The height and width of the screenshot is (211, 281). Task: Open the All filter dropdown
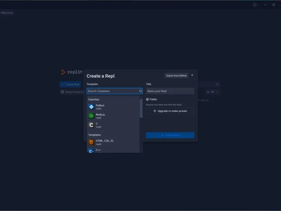[x=213, y=92]
